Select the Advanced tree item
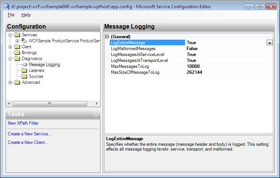280x178 pixels. (31, 82)
